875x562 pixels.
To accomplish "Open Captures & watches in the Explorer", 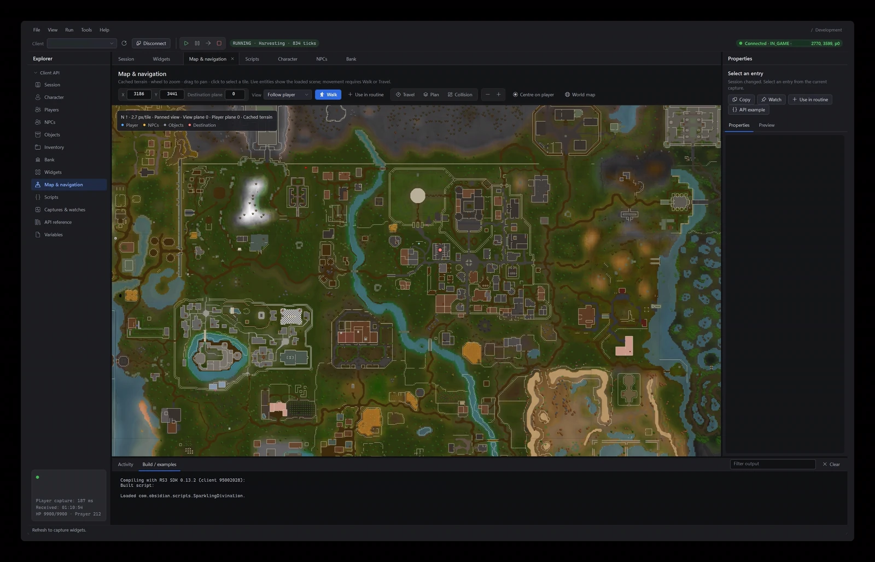I will pyautogui.click(x=69, y=210).
